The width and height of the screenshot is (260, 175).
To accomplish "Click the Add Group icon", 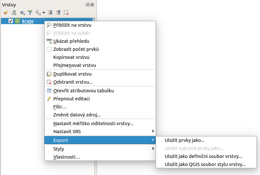I will [14, 13].
